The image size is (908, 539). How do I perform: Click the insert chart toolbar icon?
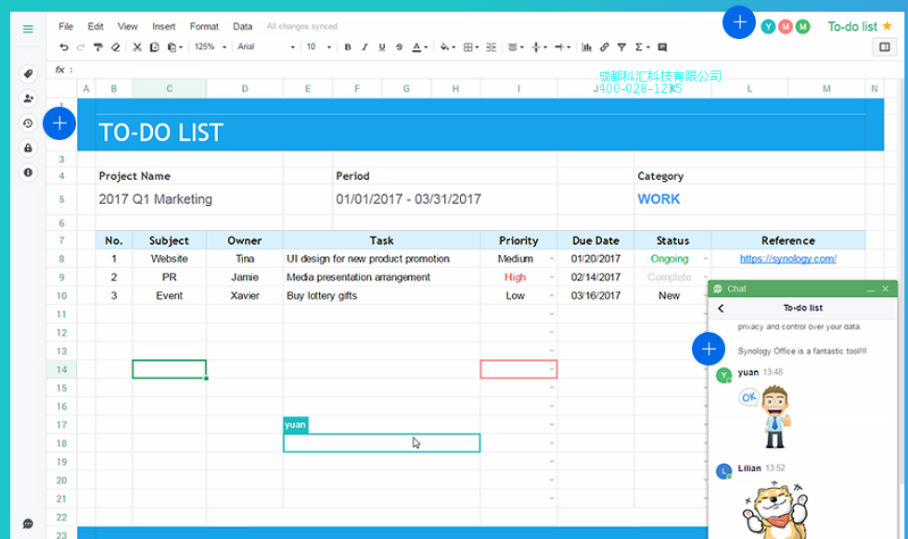tap(588, 47)
